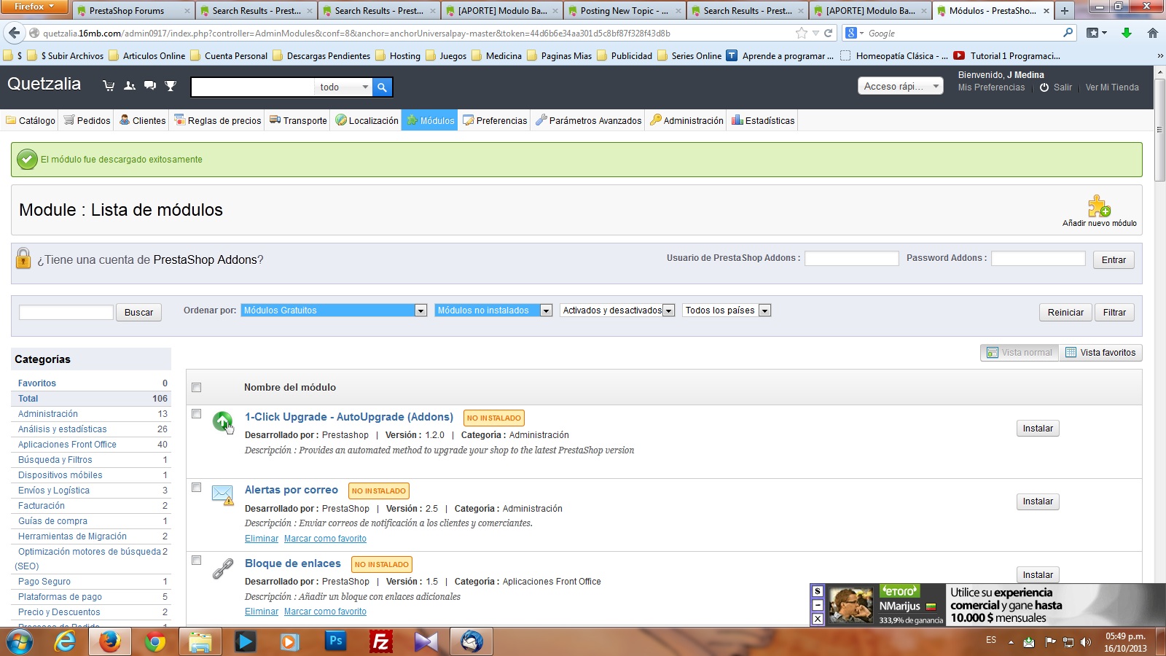Bookmark this page with the star icon

coord(802,34)
